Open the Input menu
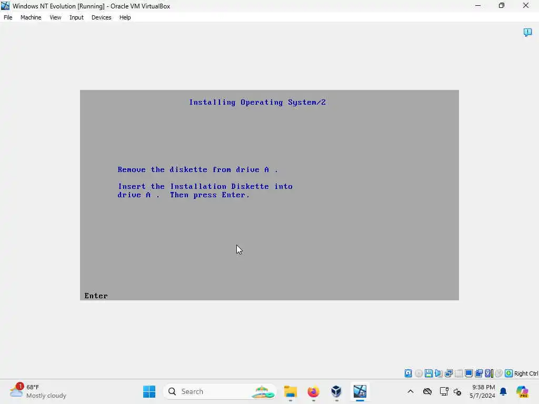This screenshot has width=539, height=404. [x=76, y=17]
